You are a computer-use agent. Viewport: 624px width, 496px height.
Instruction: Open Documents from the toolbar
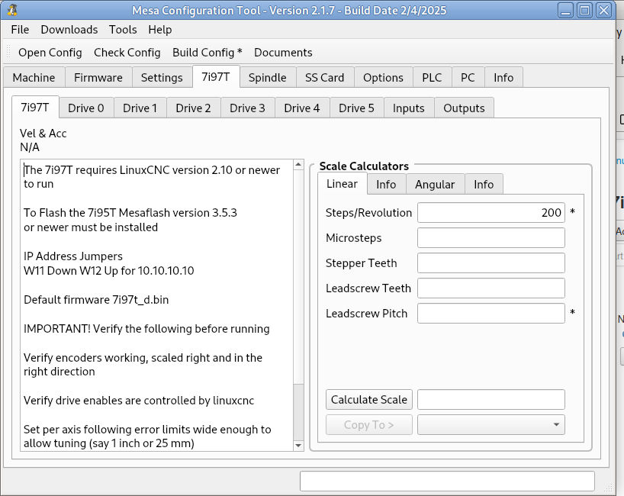[283, 53]
